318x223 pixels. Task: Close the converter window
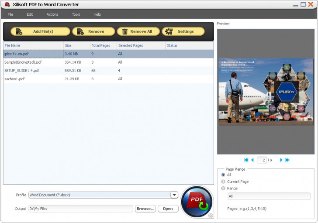click(x=311, y=4)
